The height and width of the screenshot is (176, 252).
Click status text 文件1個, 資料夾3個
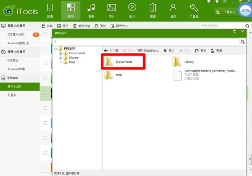pyautogui.click(x=66, y=173)
